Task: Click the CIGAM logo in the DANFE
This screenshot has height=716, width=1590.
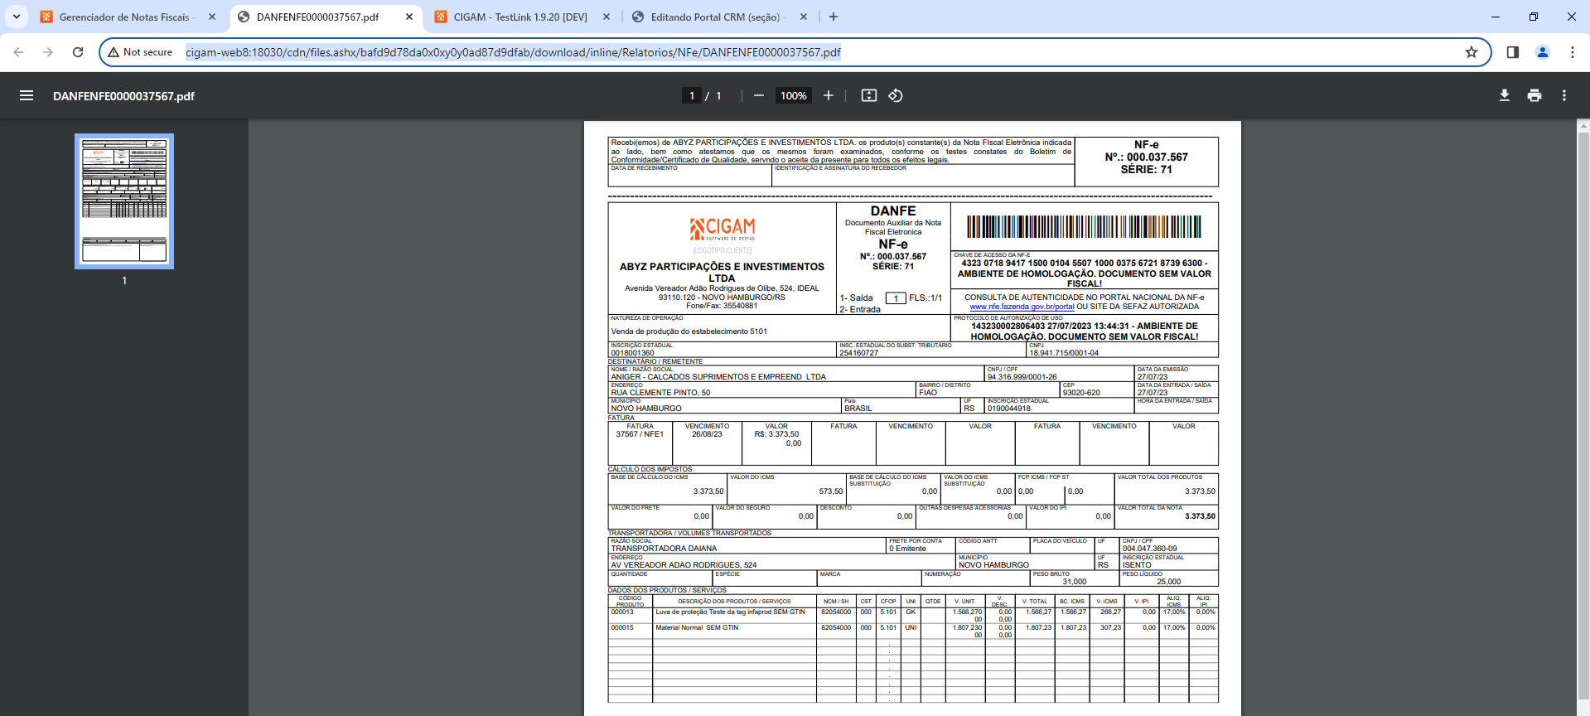Action: click(723, 228)
